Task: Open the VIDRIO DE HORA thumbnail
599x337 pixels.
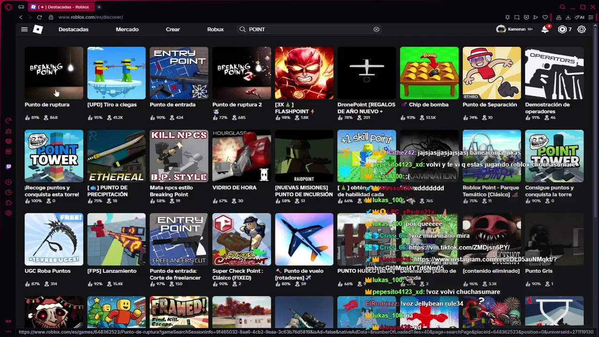Action: click(x=241, y=156)
